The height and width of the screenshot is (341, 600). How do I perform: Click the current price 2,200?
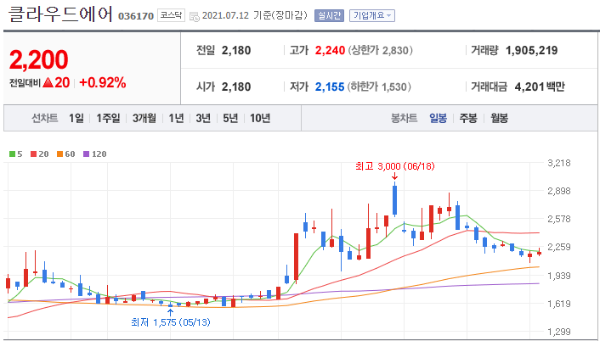click(x=38, y=59)
